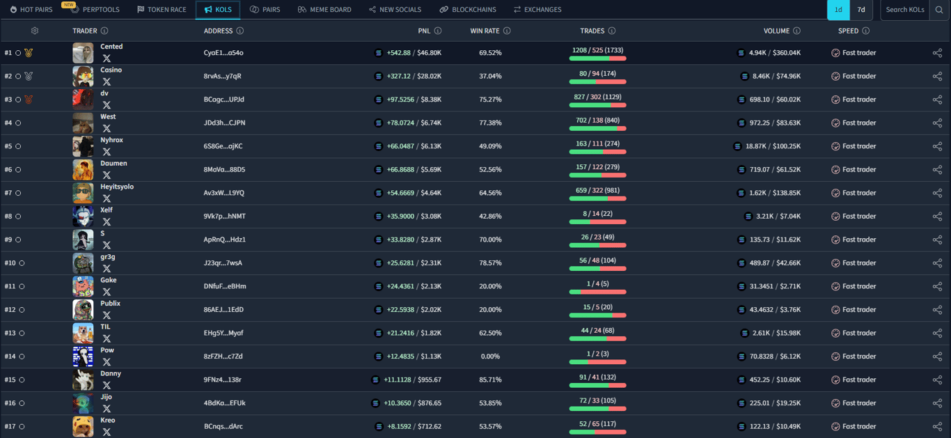Open Casino's X profile icon
Screen dimensions: 951x438
point(107,82)
